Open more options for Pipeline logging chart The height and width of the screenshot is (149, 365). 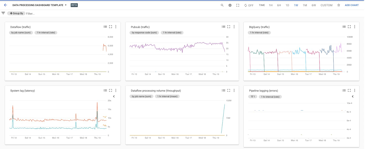tap(355, 90)
